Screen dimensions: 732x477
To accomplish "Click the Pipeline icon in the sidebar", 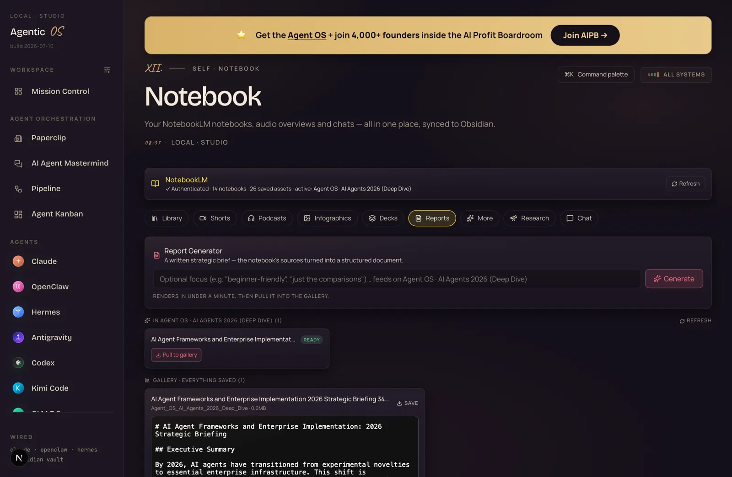I will coord(18,189).
